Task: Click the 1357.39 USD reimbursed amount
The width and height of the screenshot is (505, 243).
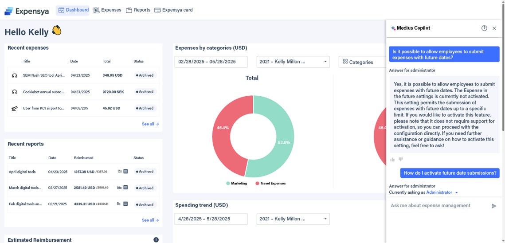Action: 84,172
